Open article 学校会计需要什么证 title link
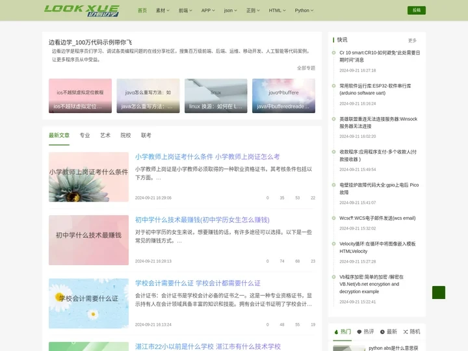 [198, 283]
